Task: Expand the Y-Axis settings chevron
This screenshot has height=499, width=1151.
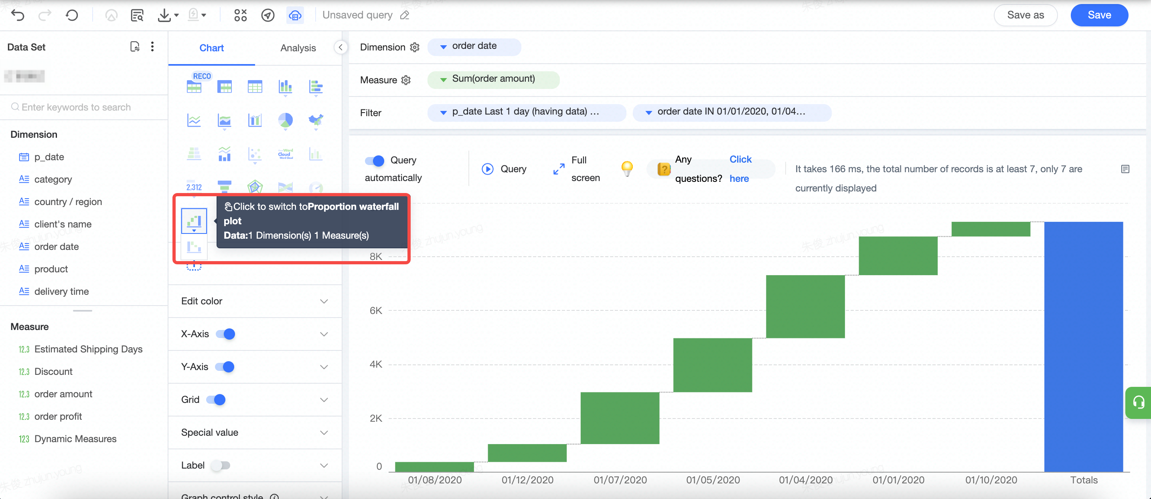Action: coord(324,366)
